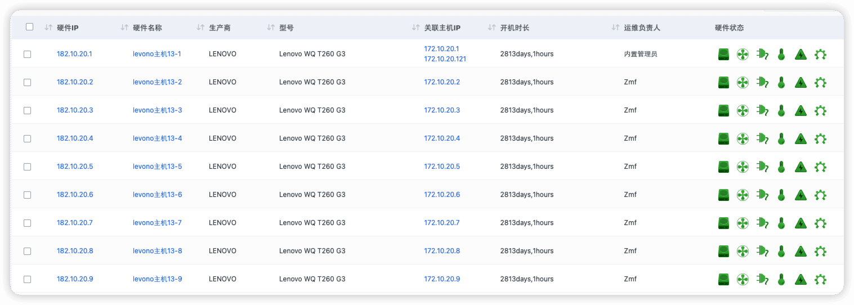Click the voltage warning icon for 182.10.20.5
854x305 pixels.
801,167
